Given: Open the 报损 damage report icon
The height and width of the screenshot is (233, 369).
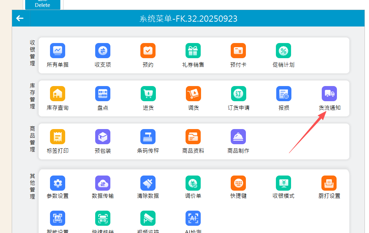Looking at the screenshot, I should pyautogui.click(x=283, y=94).
